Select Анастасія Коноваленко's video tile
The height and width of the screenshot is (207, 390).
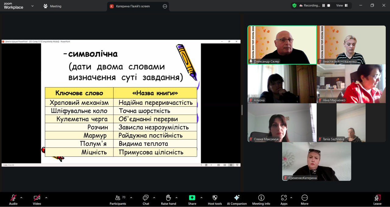(x=351, y=45)
